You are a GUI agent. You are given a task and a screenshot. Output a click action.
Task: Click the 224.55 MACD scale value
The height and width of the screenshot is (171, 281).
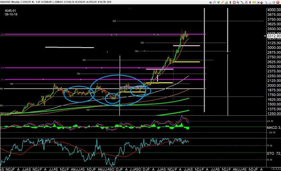270,121
